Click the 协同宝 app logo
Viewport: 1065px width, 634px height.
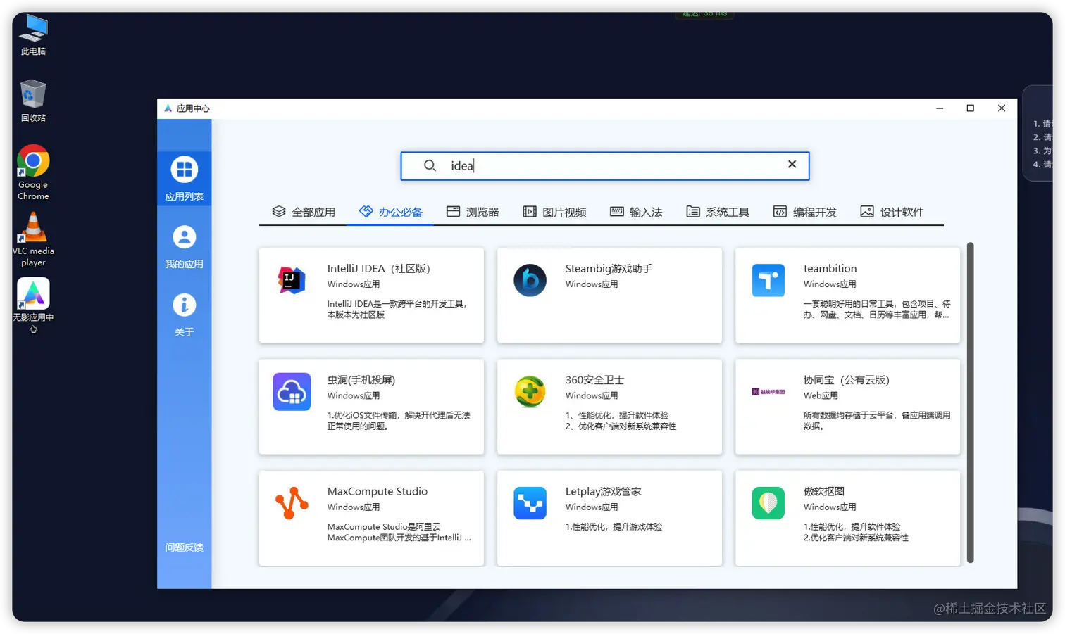click(768, 391)
